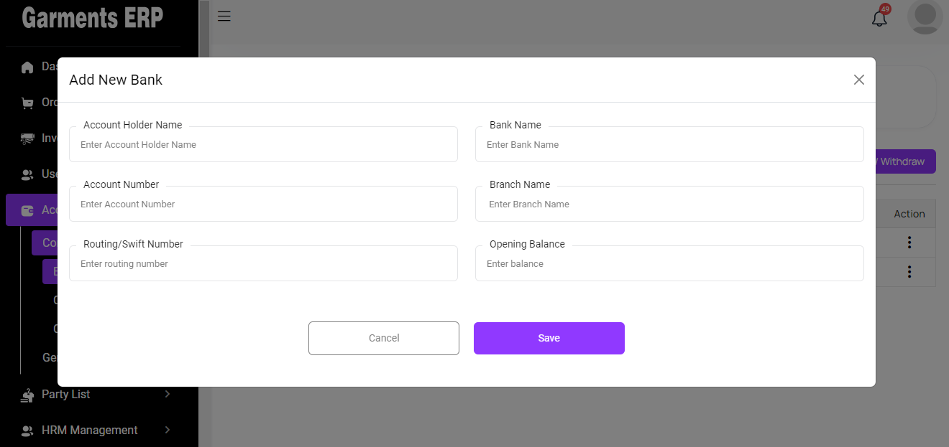949x447 pixels.
Task: Close the Add New Bank dialog with X
Action: click(858, 80)
